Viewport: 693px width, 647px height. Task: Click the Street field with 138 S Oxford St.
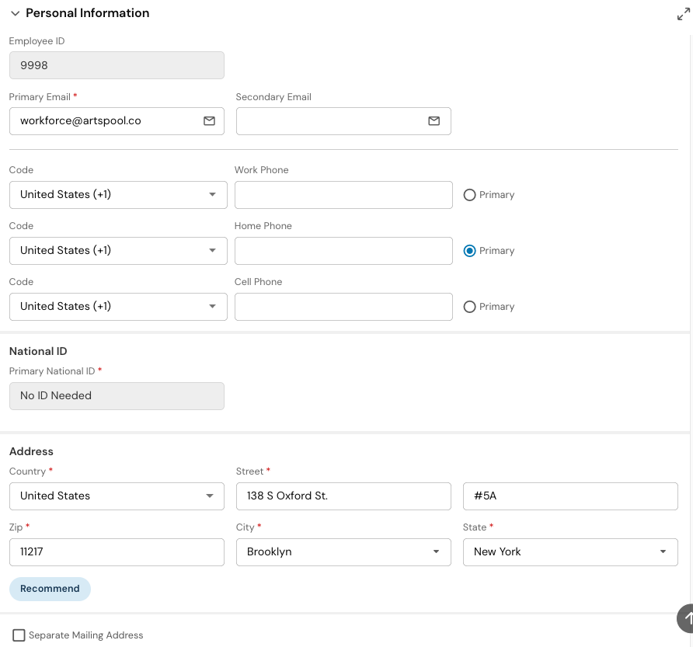coord(343,496)
